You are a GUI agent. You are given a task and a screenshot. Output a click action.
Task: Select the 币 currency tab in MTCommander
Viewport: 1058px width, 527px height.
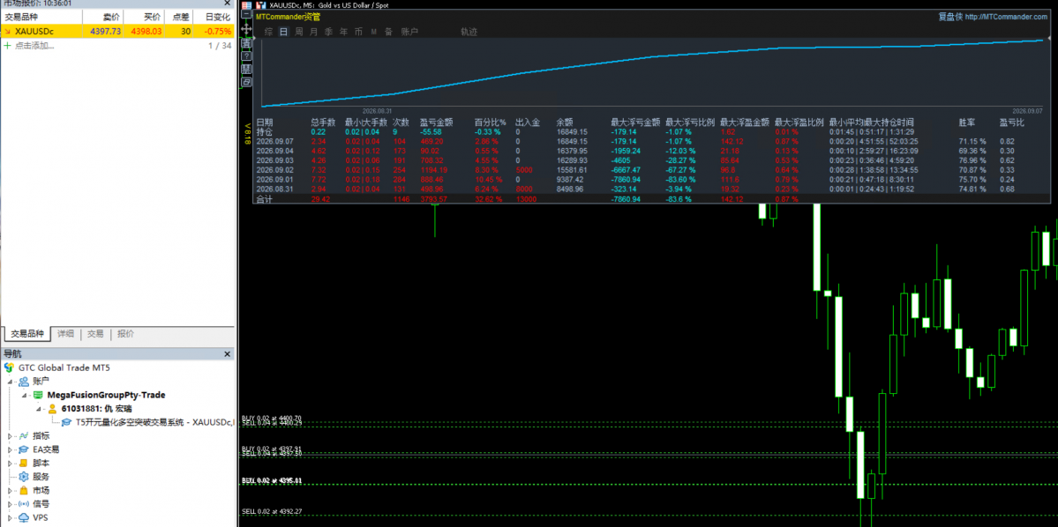click(358, 32)
